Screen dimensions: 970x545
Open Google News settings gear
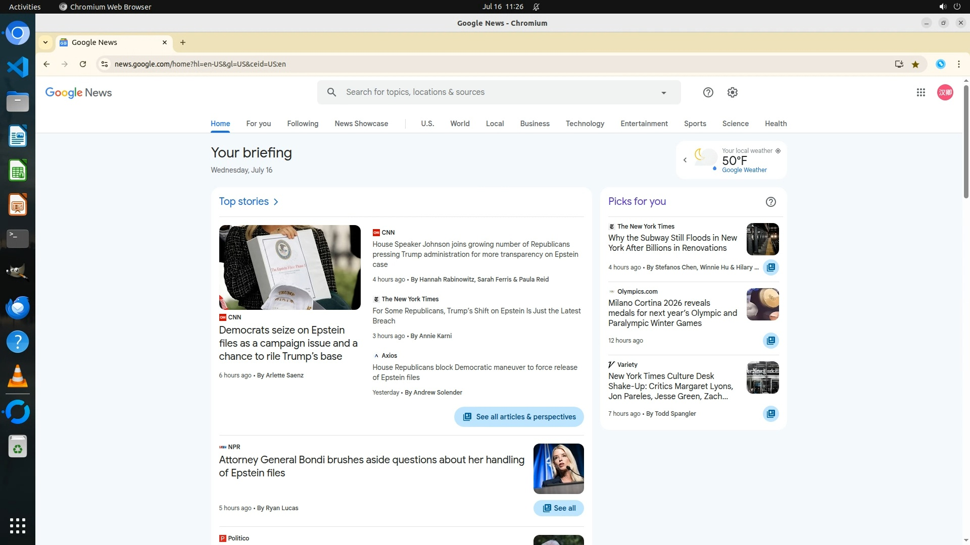(x=732, y=92)
